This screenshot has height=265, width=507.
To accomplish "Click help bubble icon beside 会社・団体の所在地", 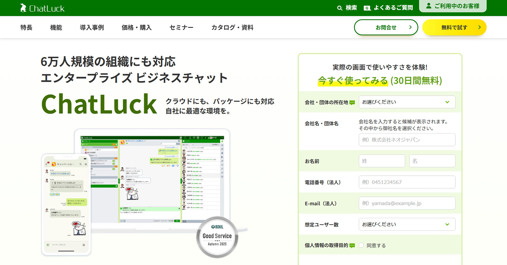I will (352, 103).
